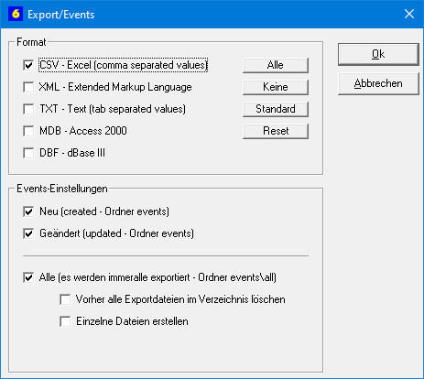Open the yellow 6 application icon menu
The height and width of the screenshot is (379, 424).
[x=16, y=14]
